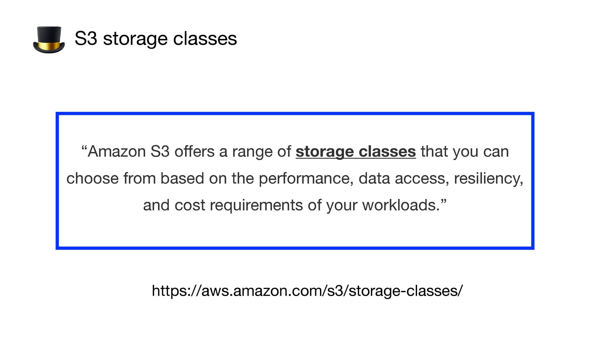Click the left edge of the blue border
The width and height of the screenshot is (615, 346).
[58, 181]
